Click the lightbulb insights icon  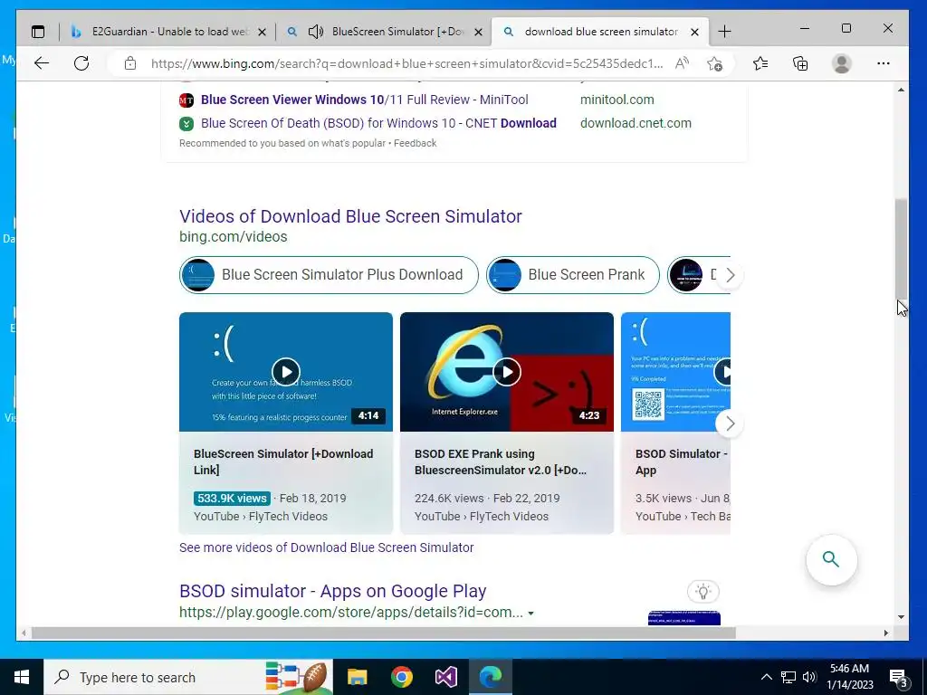[702, 591]
